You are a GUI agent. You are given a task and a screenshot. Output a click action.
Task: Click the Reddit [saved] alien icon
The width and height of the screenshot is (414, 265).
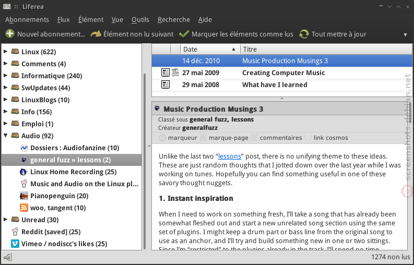pos(15,232)
